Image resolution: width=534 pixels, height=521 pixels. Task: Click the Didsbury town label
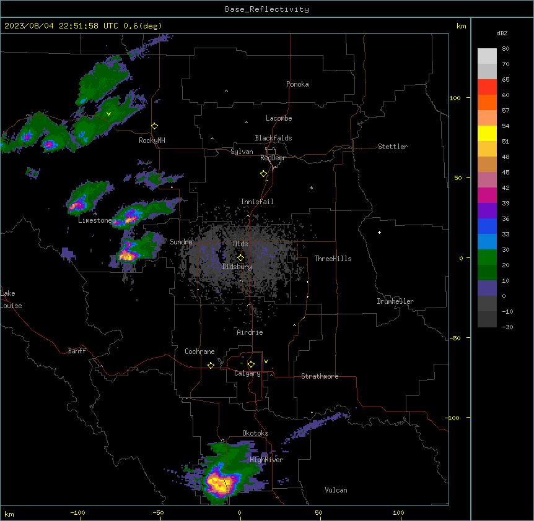(x=237, y=267)
